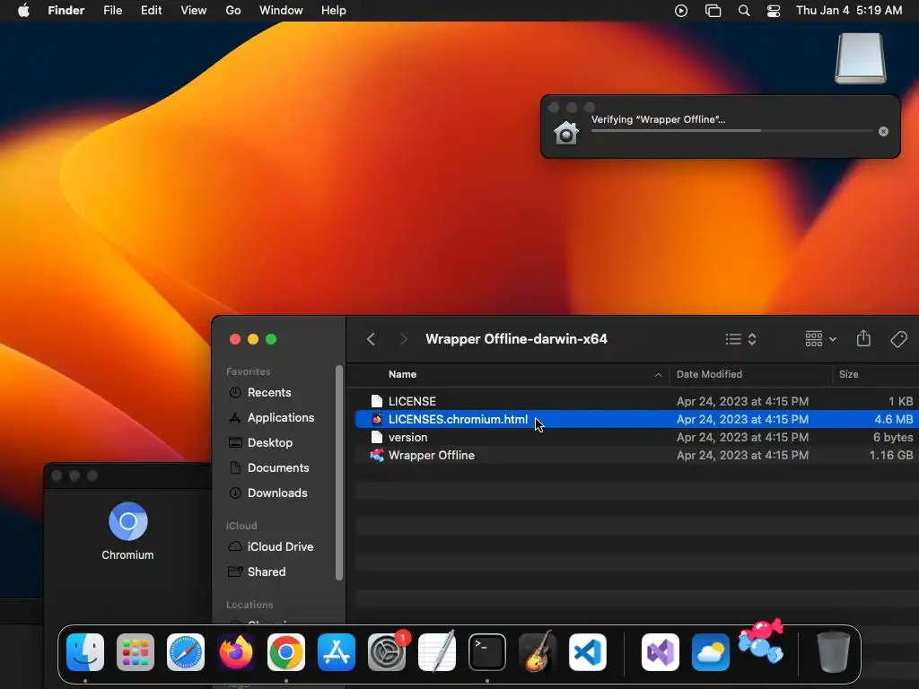
Task: Open System Settings from the Dock
Action: point(387,652)
